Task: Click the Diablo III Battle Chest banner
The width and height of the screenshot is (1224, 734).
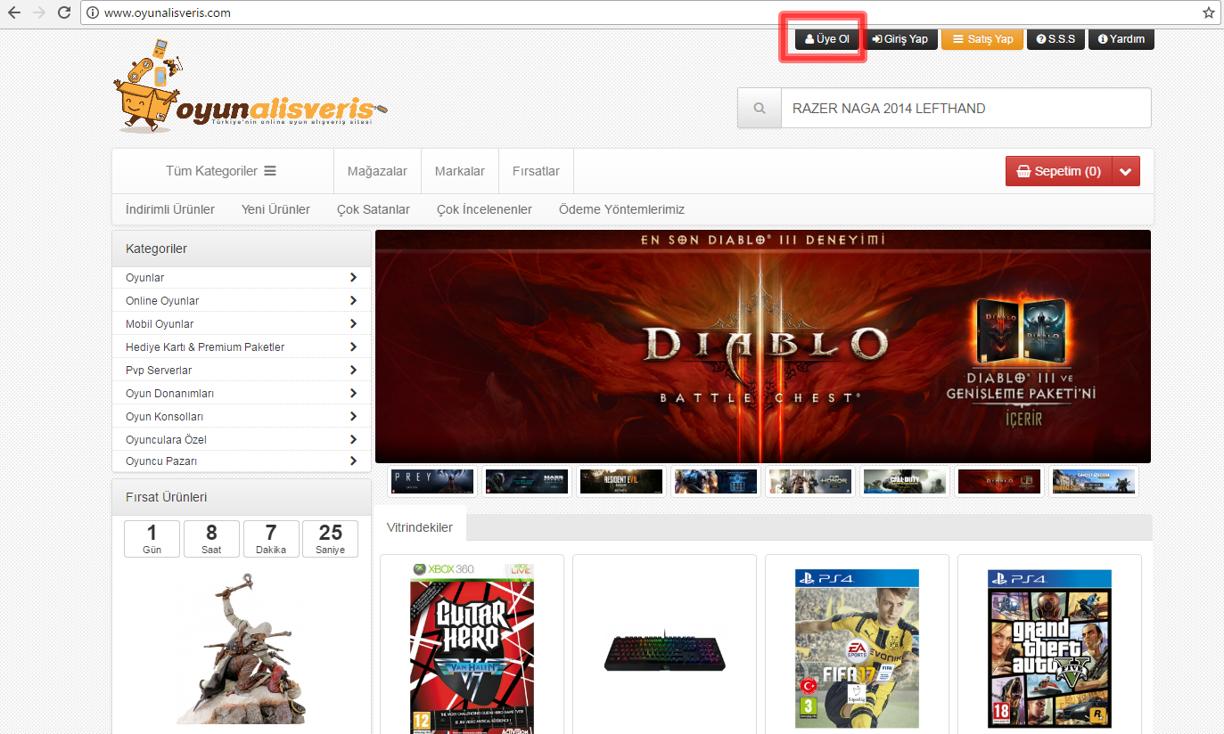Action: 763,347
